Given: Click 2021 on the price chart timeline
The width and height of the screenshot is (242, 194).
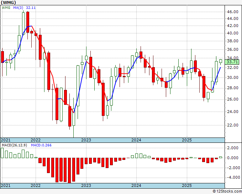Looking at the screenshot, I should pyautogui.click(x=6, y=140).
